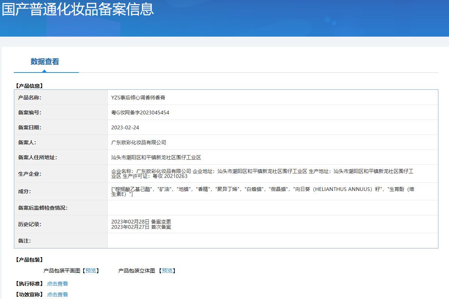Click registrant name 广东欧彩化妆品有限公司

138,142
